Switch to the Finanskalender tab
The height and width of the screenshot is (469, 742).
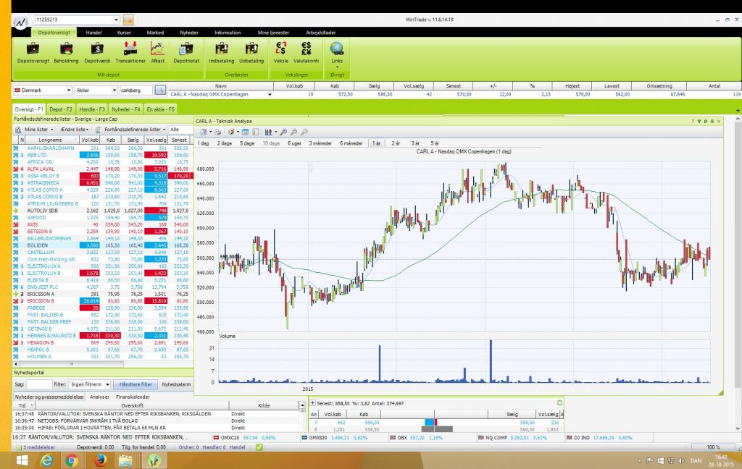133,397
